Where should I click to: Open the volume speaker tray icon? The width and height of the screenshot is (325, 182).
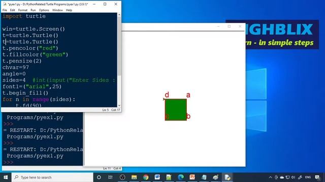coord(293,177)
